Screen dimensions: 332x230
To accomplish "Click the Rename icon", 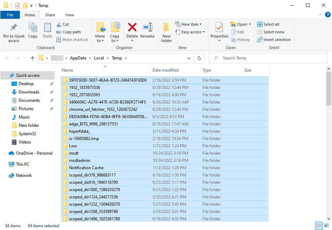I will click(x=147, y=27).
